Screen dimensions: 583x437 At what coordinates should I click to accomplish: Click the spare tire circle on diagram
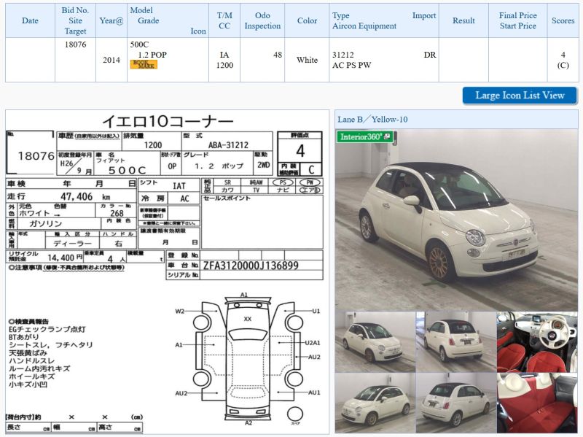coord(295,414)
